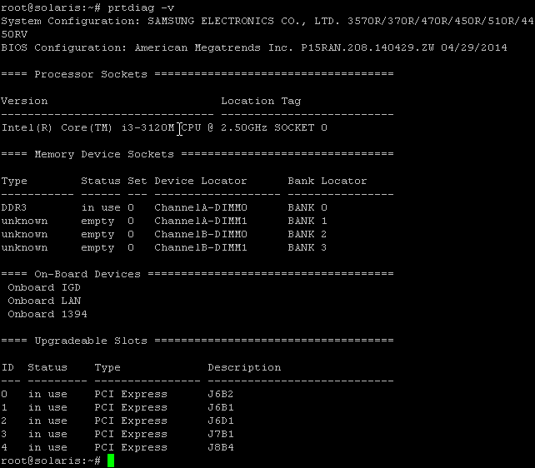Click the 'Memory Device Sockets' section heading
The height and width of the screenshot is (468, 535).
(x=104, y=154)
